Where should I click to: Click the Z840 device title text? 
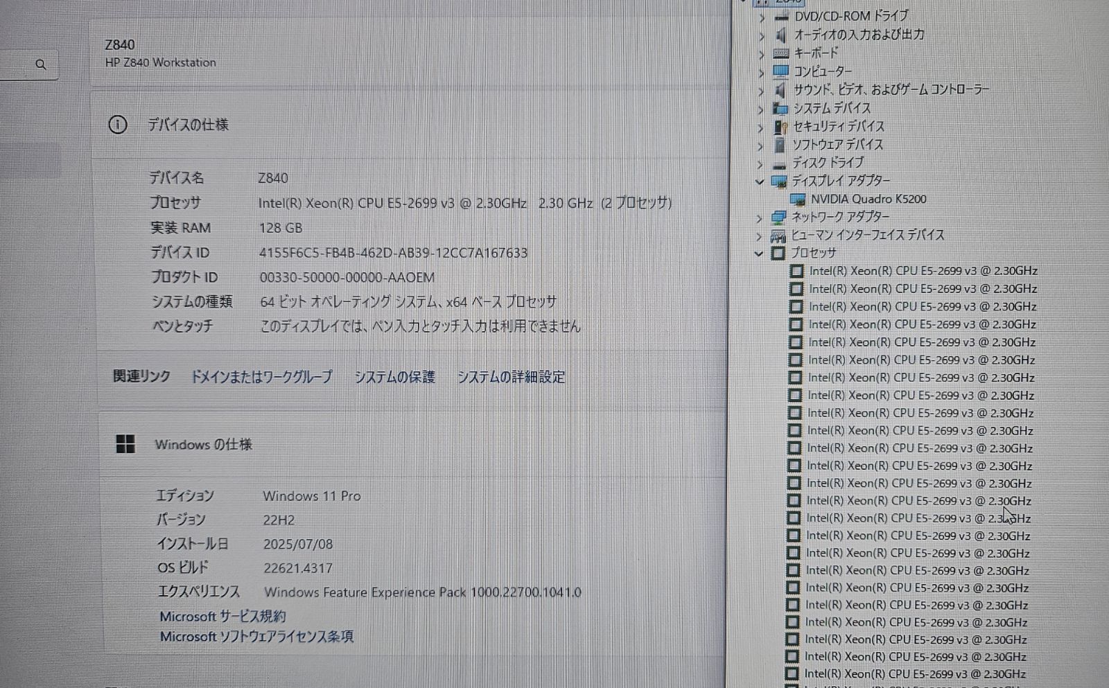[x=120, y=45]
